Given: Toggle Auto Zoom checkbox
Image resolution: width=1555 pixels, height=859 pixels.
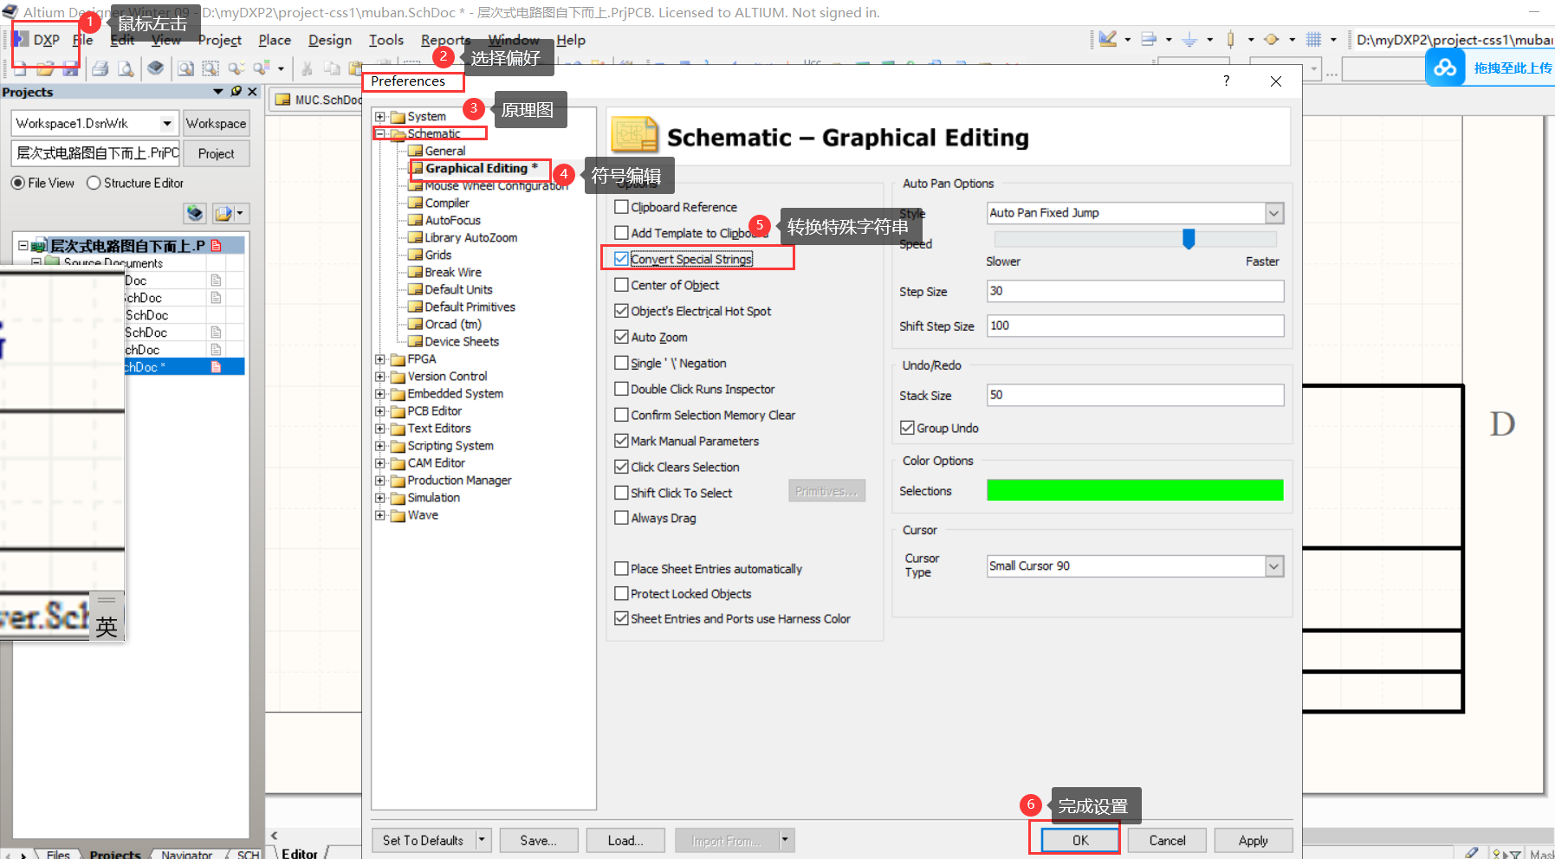Looking at the screenshot, I should 621,337.
